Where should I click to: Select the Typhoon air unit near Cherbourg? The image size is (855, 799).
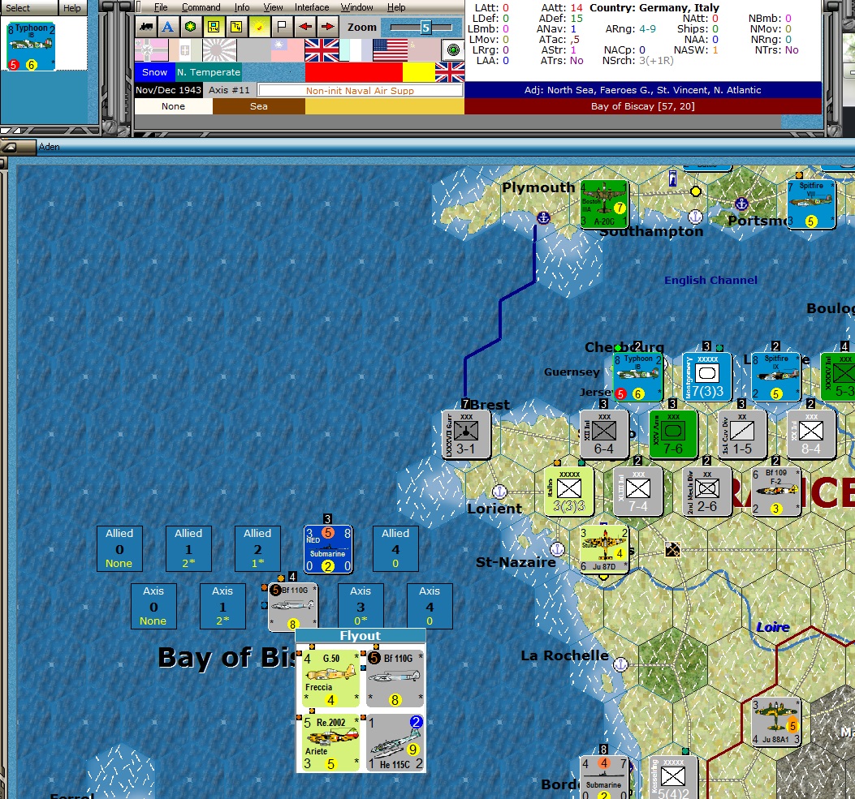tap(637, 376)
